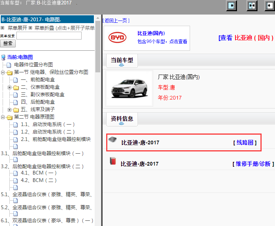The width and height of the screenshot is (275, 226).
Task: Collapse the 第一节 继电器、保险丝位置分布图 node
Action: tap(3, 72)
